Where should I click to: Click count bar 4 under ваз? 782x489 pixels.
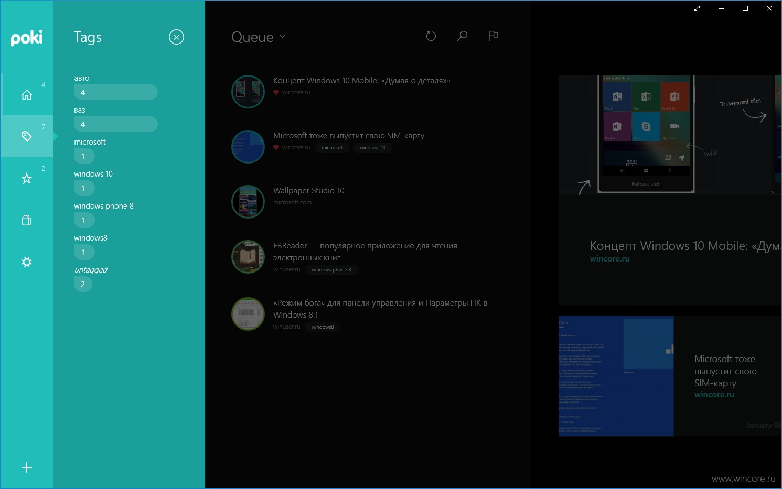[x=116, y=124]
